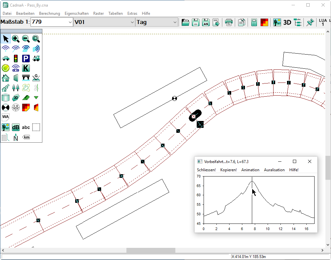Viewport: 331px width, 260px height.
Task: Click Kopieren! in Vorbeifahrt window
Action: (229, 170)
